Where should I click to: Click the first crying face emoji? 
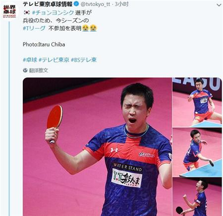[85, 28]
